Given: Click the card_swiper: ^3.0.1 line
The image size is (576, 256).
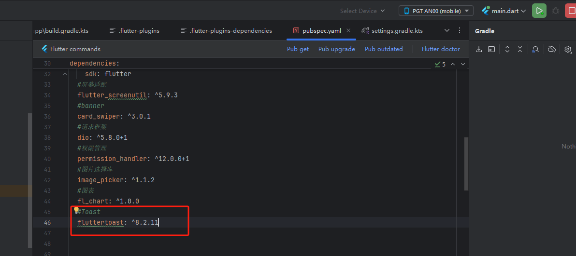Looking at the screenshot, I should (x=114, y=117).
